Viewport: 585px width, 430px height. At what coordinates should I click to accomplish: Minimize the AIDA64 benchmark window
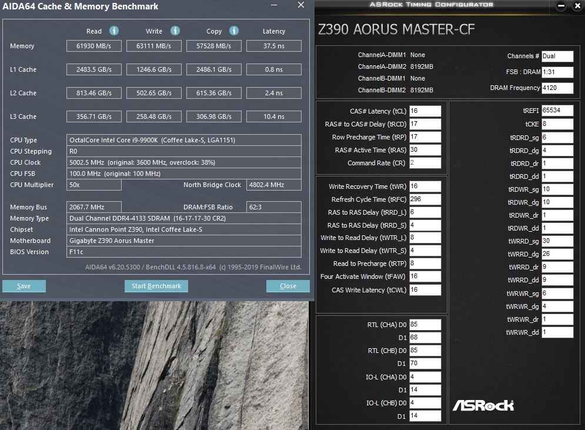pyautogui.click(x=274, y=5)
